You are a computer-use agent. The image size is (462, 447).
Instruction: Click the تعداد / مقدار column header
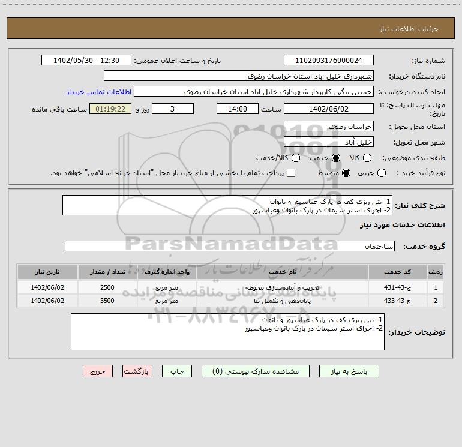point(107,272)
